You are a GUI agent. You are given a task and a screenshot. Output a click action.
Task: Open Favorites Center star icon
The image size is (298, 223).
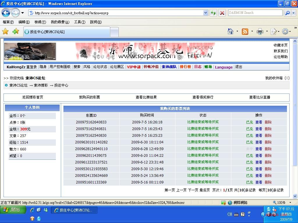coord(5,31)
